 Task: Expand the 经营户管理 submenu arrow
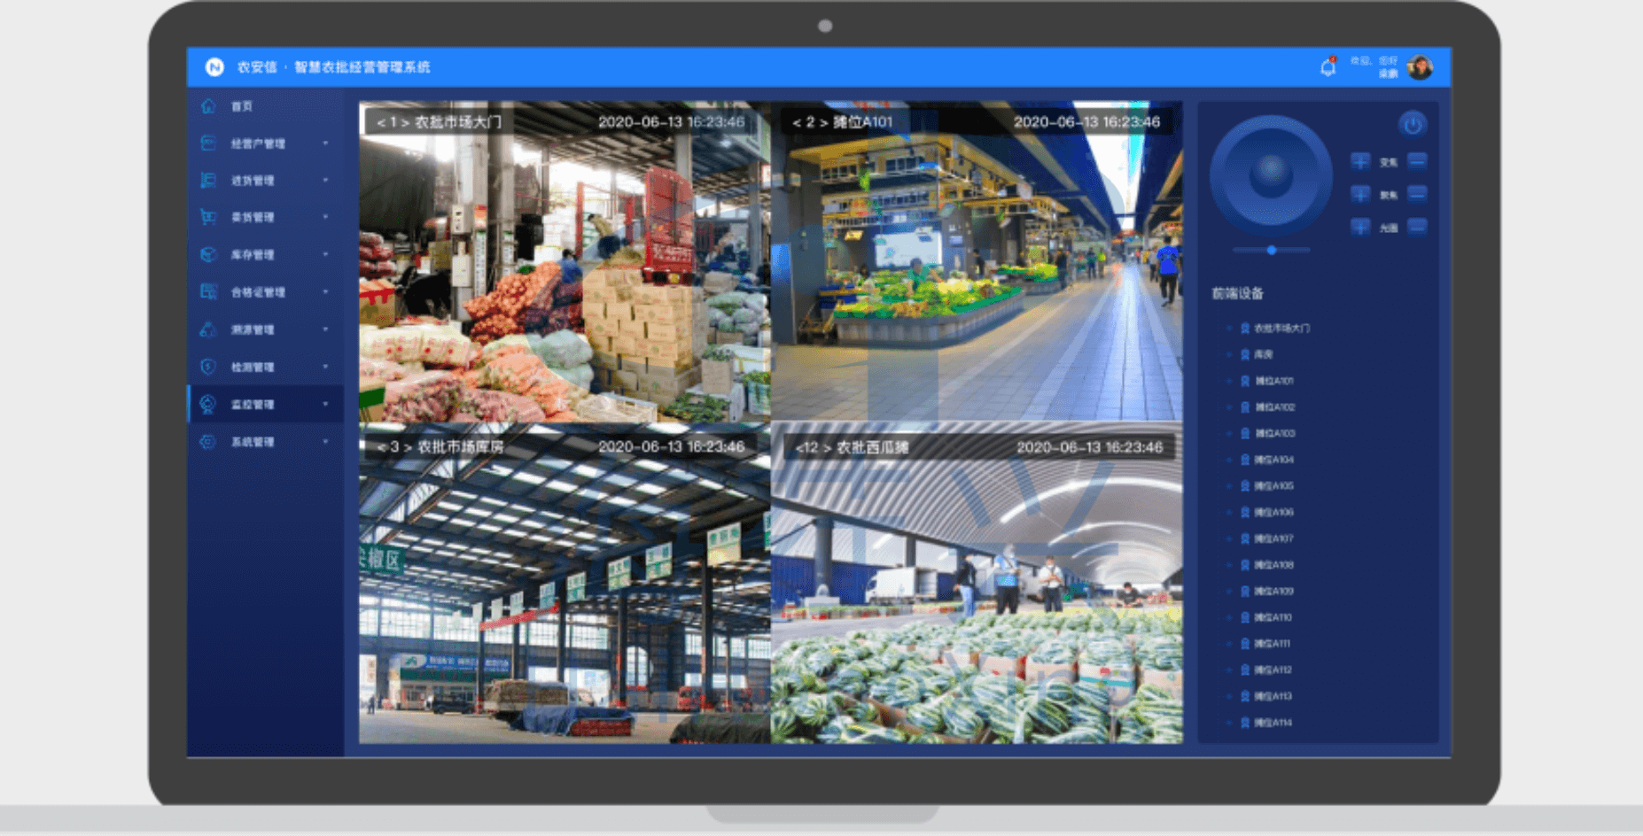pos(325,143)
